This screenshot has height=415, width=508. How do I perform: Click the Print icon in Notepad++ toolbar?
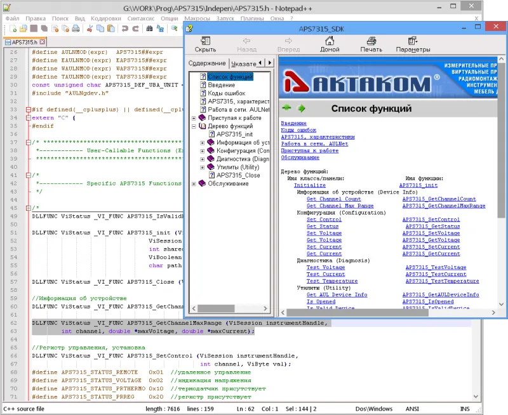point(76,29)
